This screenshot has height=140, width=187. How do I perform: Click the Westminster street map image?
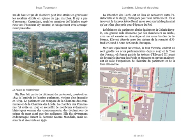[138, 94]
